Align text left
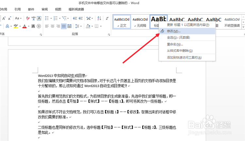Image resolution: width=245 pixels, height=141 pixels. (x=47, y=26)
